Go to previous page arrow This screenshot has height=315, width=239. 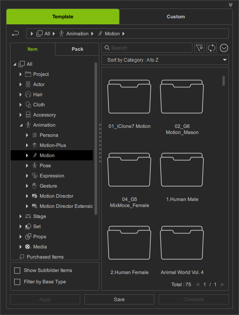coord(197,285)
